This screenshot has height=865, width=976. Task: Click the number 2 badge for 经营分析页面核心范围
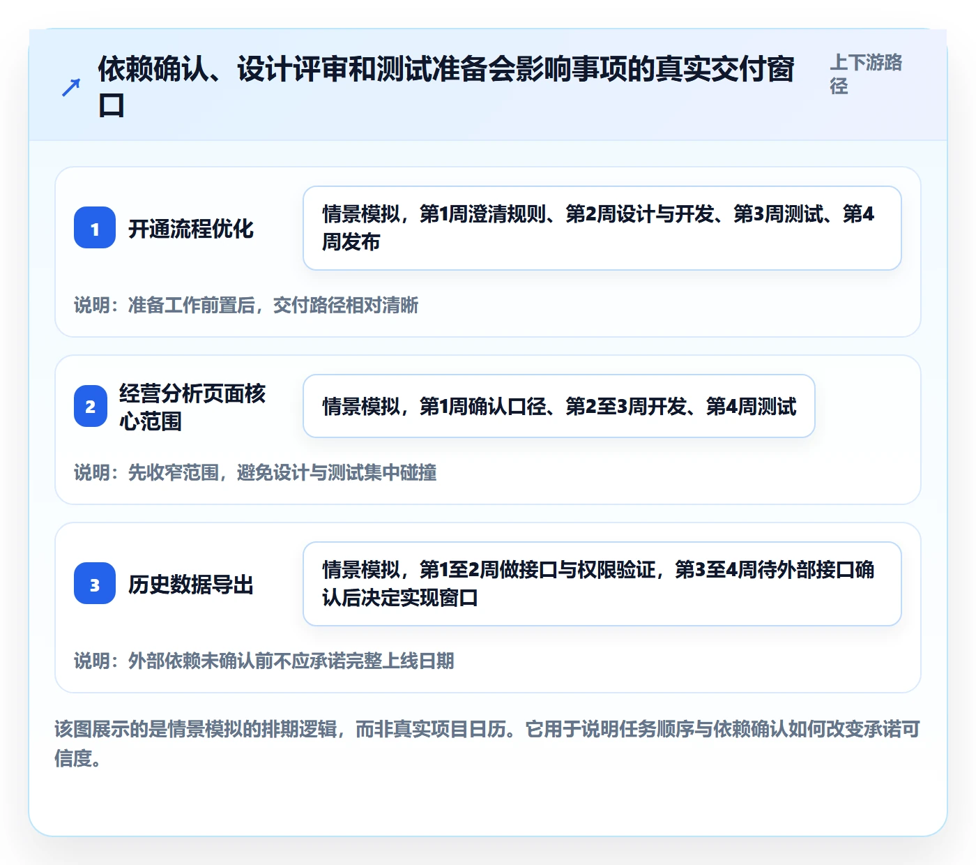click(91, 406)
